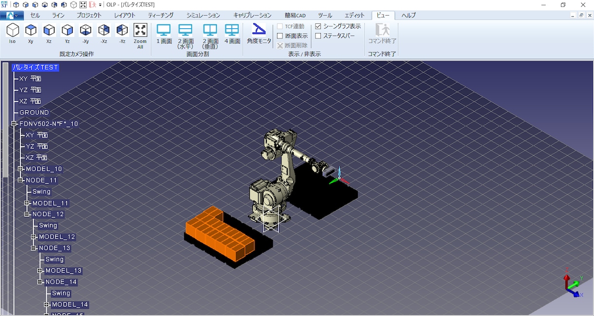Viewport: 594px width, 316px height.
Task: Open the ツール tab
Action: click(x=325, y=16)
